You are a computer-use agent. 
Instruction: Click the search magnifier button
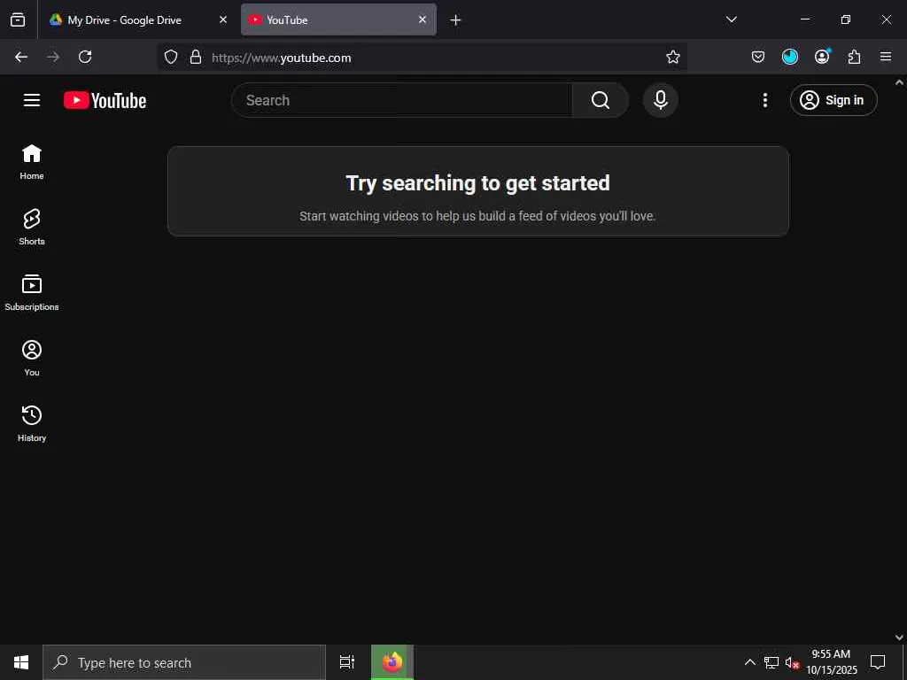point(601,100)
